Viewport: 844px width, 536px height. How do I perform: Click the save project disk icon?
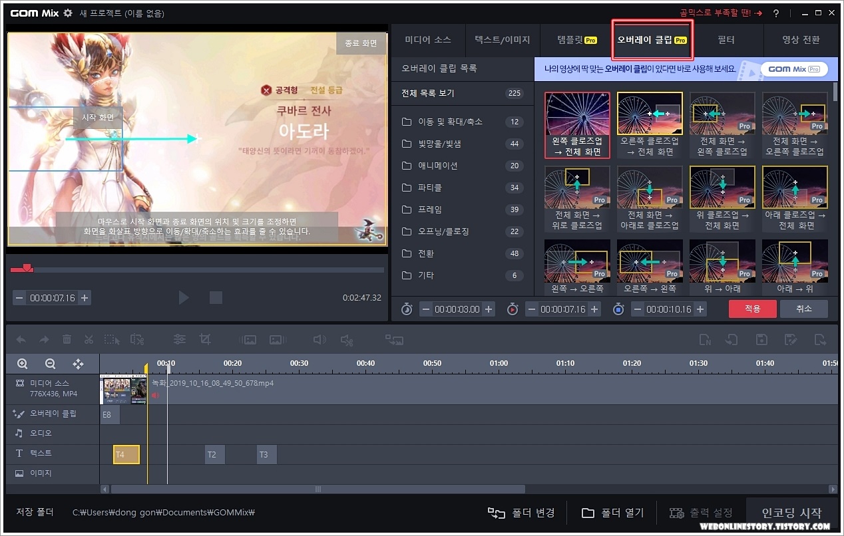pos(762,339)
